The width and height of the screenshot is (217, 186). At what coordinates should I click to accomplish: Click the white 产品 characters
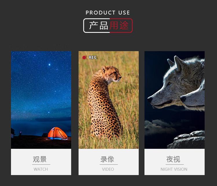tap(99, 26)
